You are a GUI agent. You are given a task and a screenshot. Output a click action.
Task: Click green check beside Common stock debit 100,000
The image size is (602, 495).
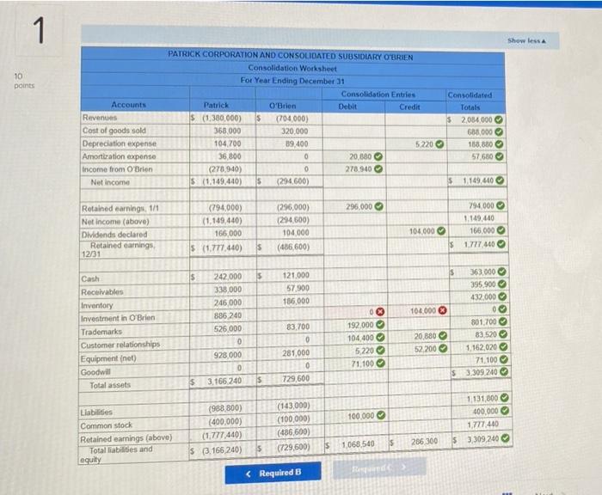pyautogui.click(x=380, y=415)
